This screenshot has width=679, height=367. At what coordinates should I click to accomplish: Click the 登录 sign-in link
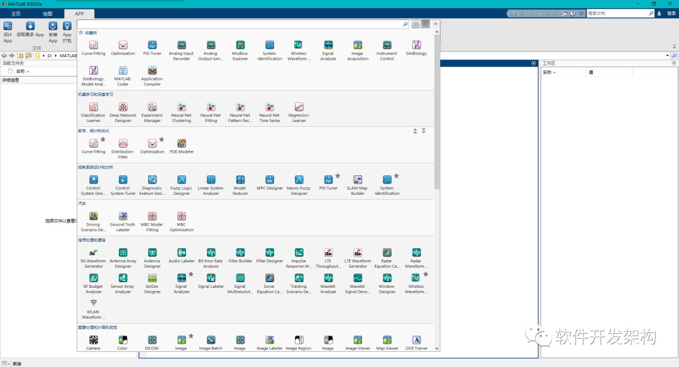point(671,14)
